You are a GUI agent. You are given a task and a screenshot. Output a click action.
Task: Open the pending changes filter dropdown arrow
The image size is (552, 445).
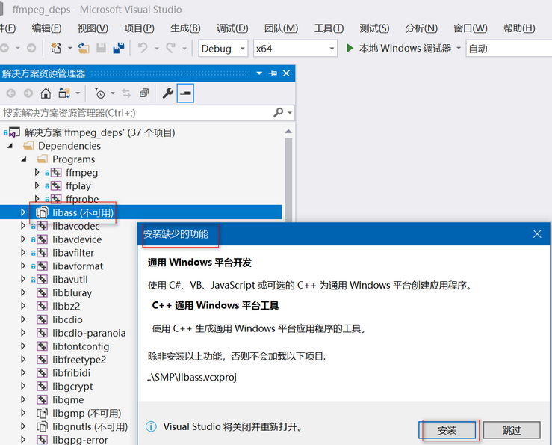click(113, 93)
